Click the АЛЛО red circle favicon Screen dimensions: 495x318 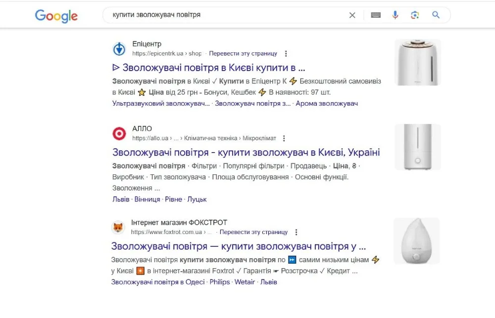pos(119,133)
